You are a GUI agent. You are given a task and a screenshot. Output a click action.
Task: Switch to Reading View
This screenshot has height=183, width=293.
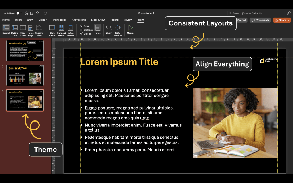(x=39, y=29)
